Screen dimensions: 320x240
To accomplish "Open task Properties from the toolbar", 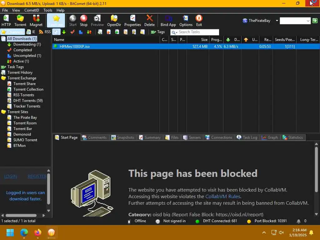I will click(x=132, y=20).
